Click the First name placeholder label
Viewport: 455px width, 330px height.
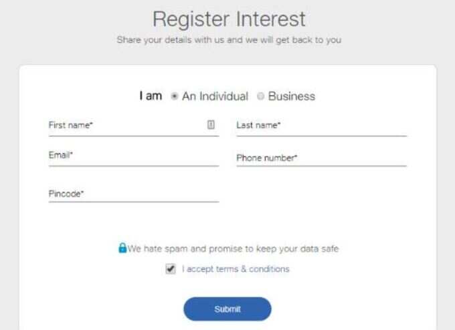pyautogui.click(x=70, y=125)
